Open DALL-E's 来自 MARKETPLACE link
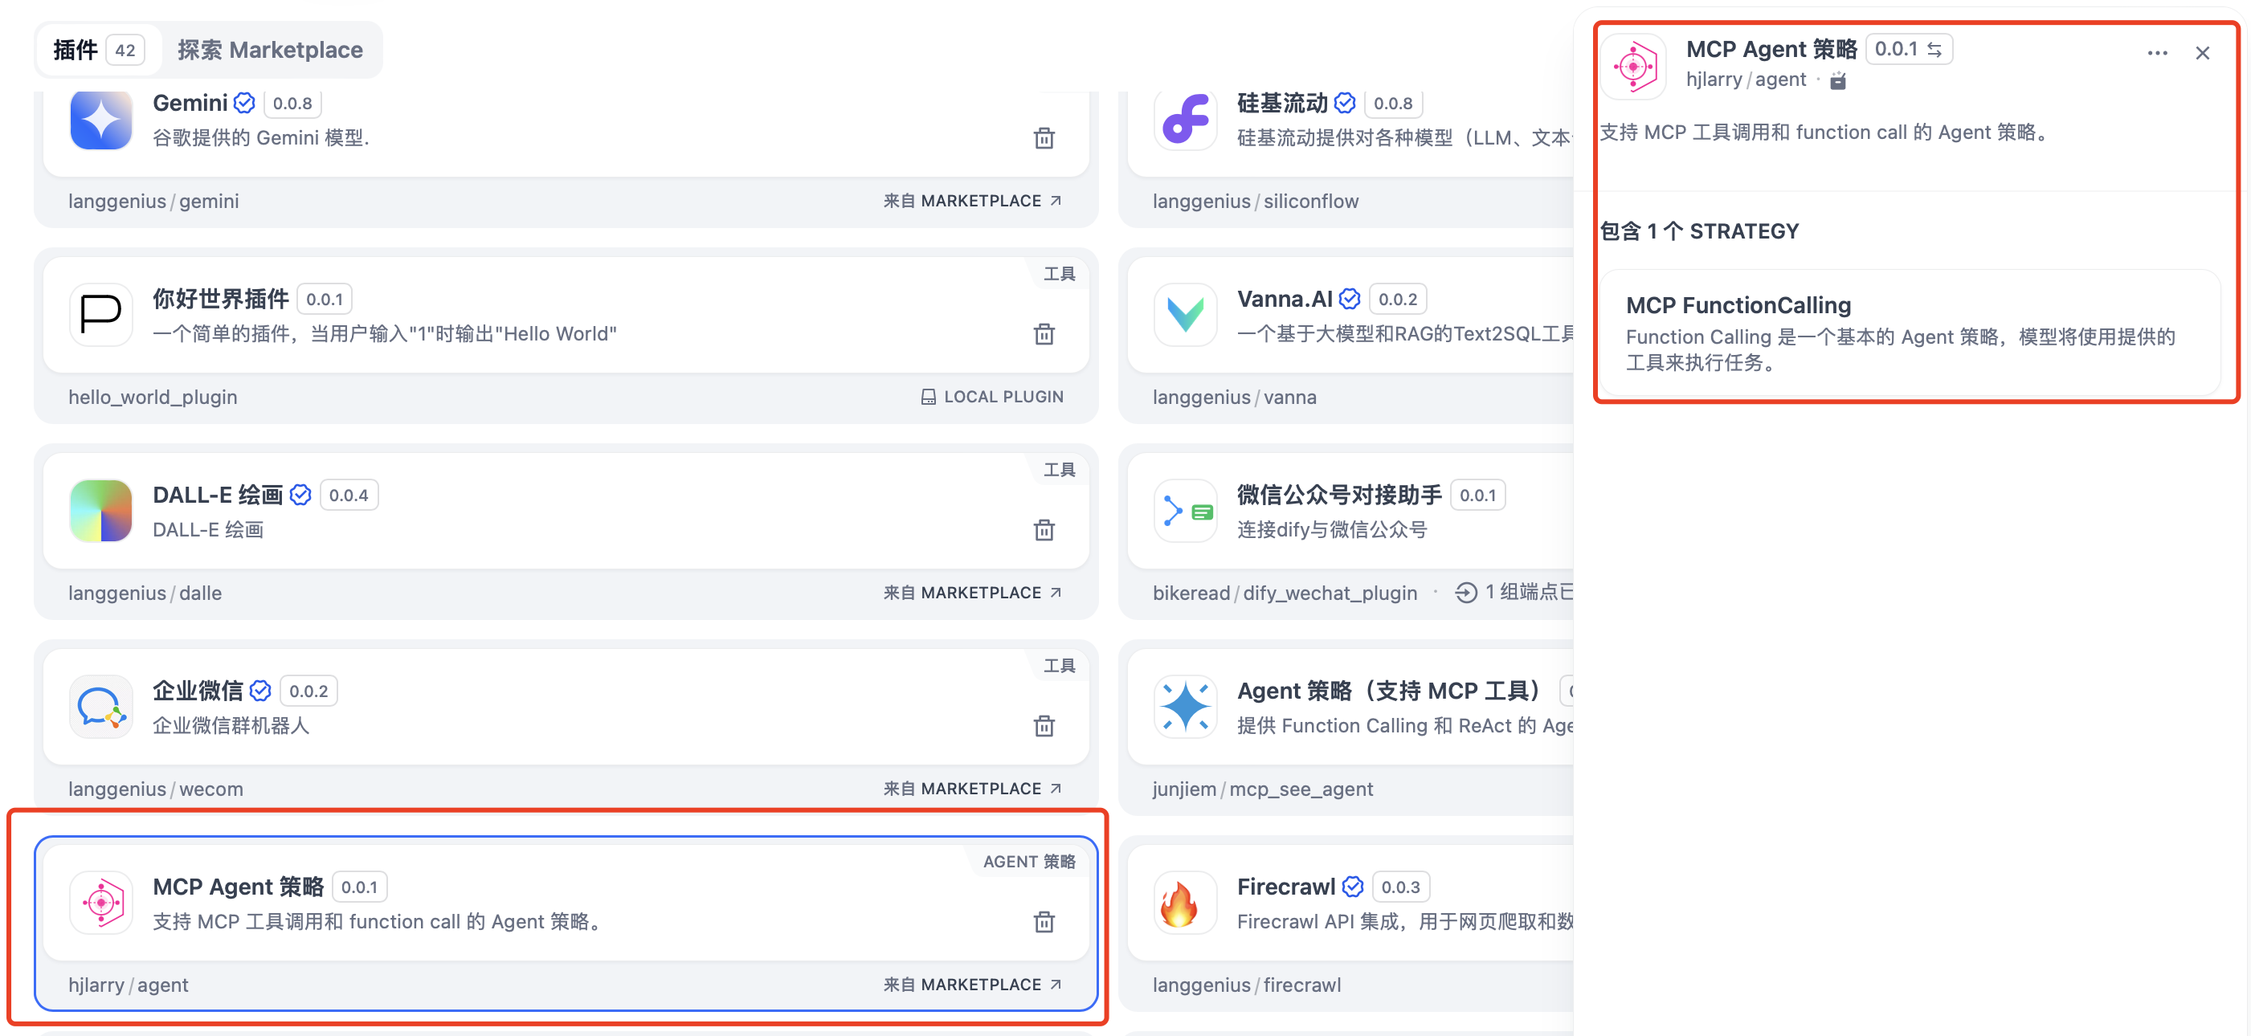The width and height of the screenshot is (2251, 1036). (973, 592)
